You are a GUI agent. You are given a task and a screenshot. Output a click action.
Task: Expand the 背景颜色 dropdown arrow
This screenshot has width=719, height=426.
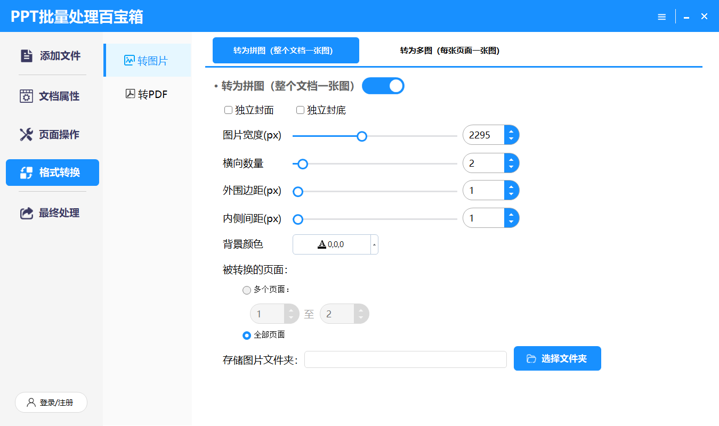pos(374,245)
